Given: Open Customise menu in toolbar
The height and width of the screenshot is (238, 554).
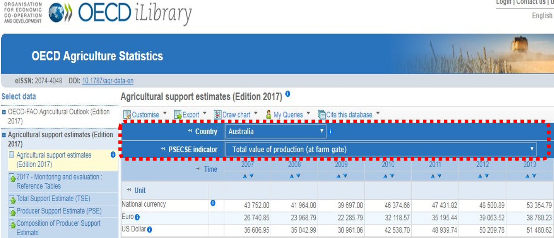Looking at the screenshot, I should [145, 115].
